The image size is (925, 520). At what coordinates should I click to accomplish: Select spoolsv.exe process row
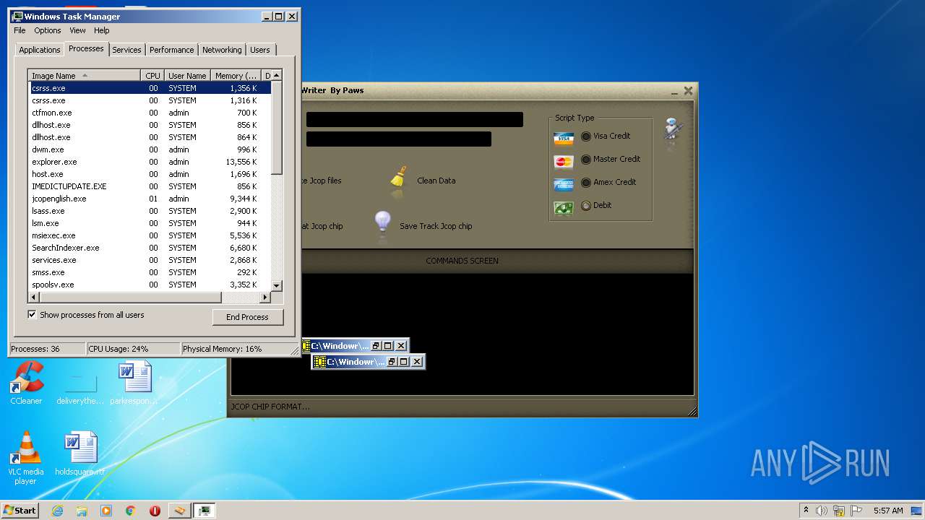click(x=150, y=285)
